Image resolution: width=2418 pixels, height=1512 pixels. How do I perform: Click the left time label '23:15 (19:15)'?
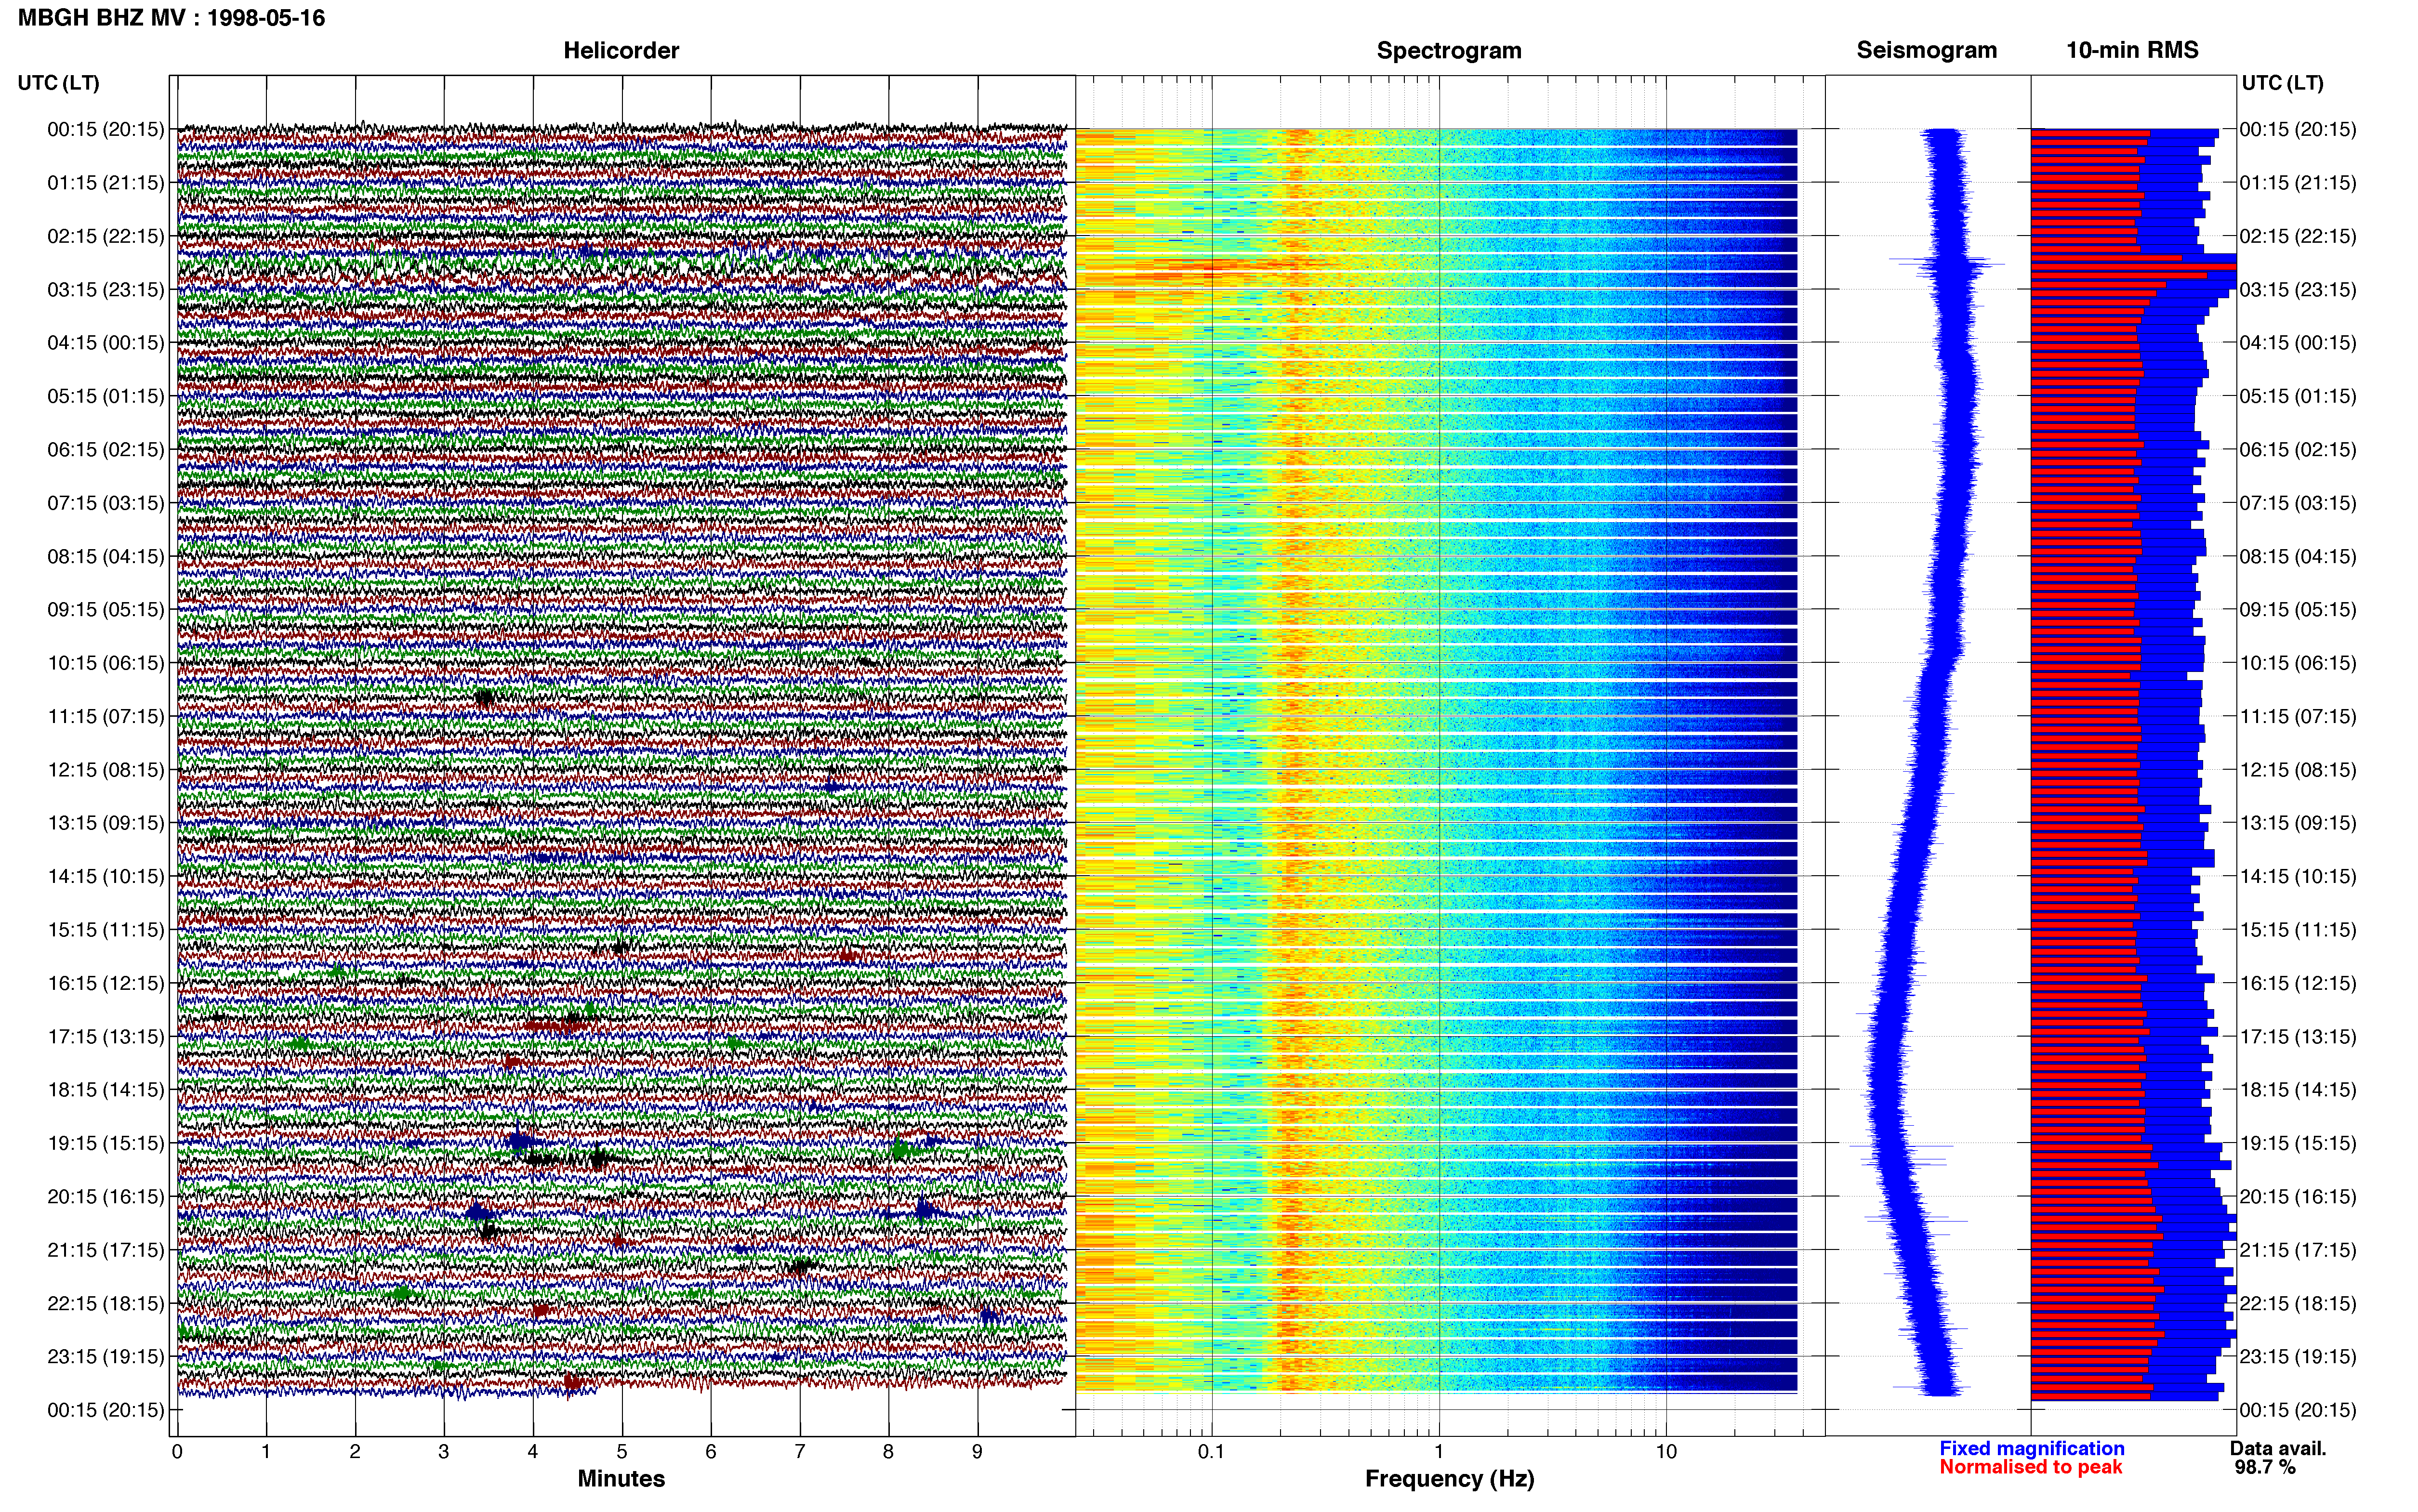coord(106,1356)
